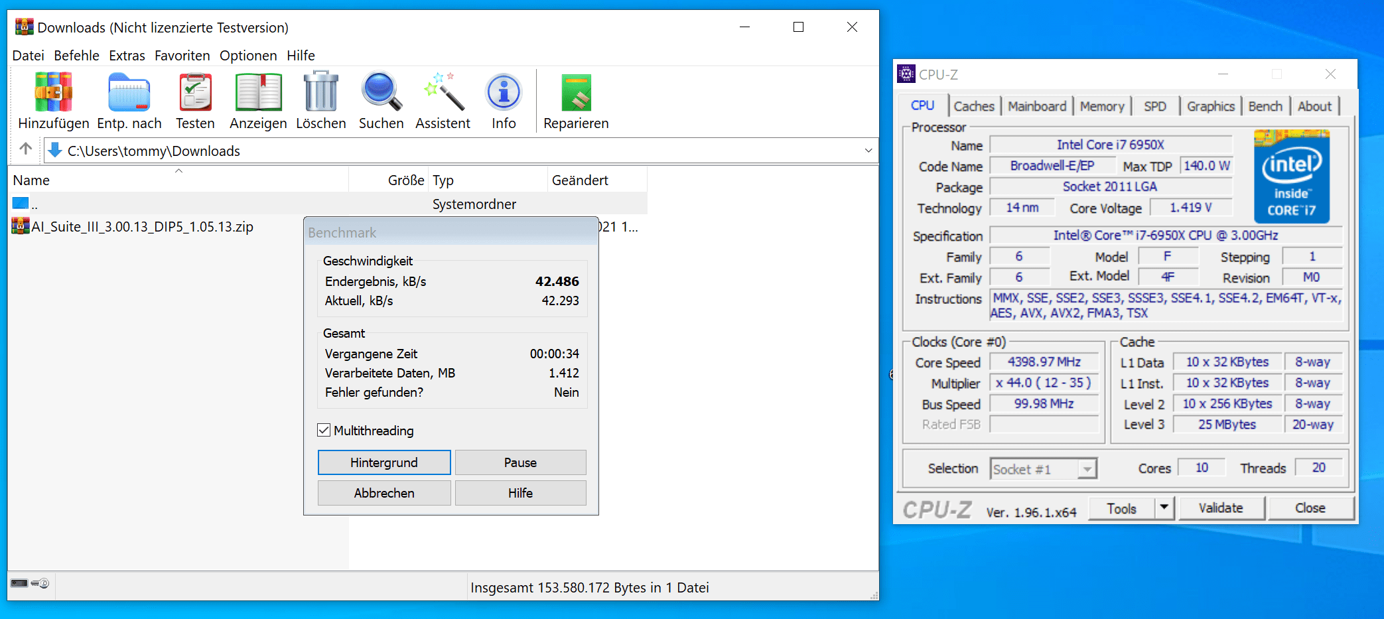Click the Reparieren repair icon
This screenshot has height=619, width=1384.
(x=576, y=92)
